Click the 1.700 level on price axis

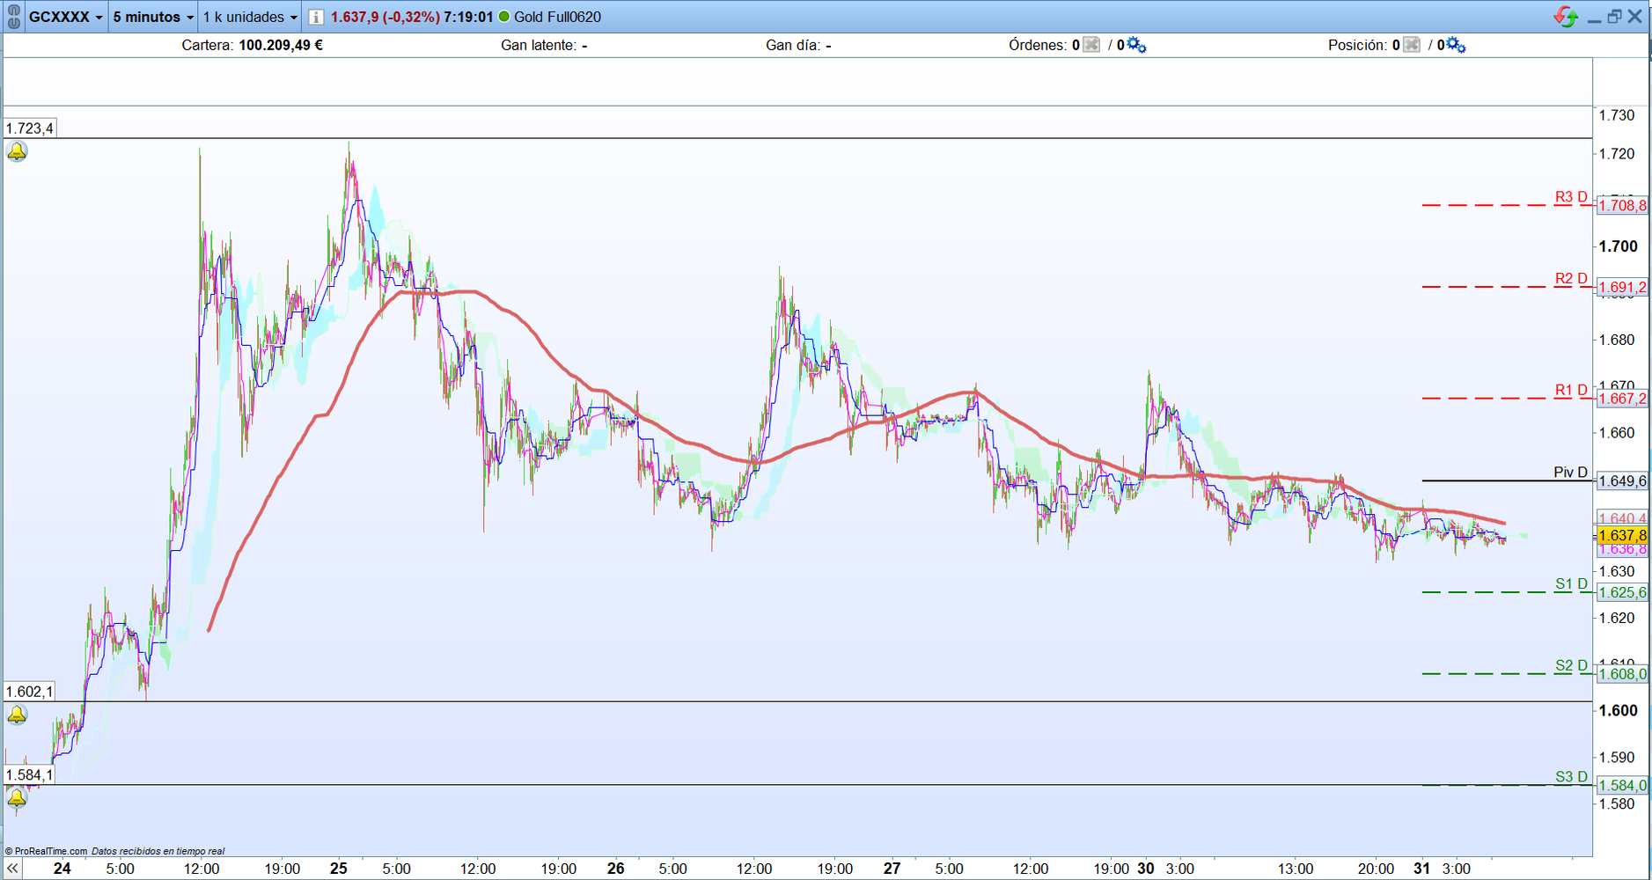1619,246
